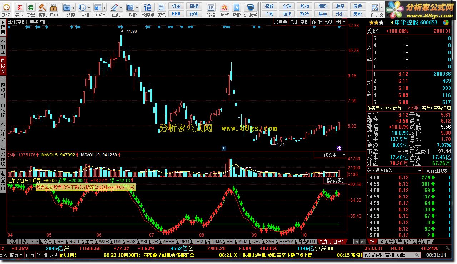Expand the 选股 dropdown arrow

pyautogui.click(x=137, y=7)
